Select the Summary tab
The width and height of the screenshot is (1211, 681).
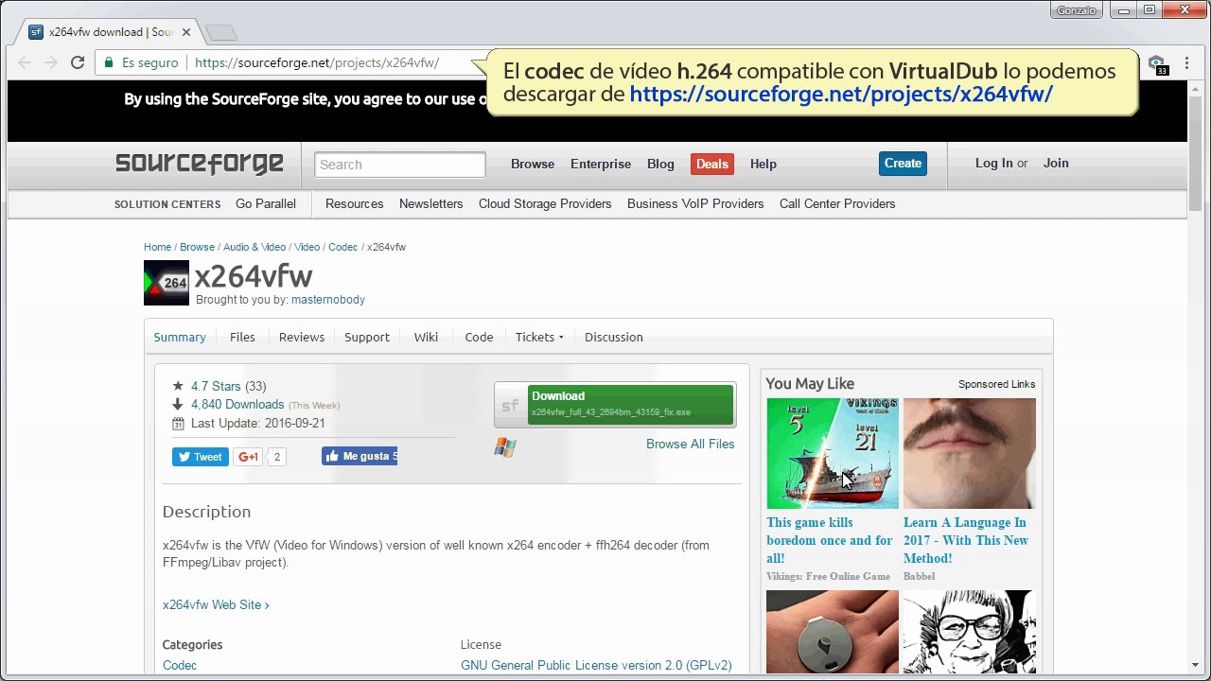[x=180, y=337]
